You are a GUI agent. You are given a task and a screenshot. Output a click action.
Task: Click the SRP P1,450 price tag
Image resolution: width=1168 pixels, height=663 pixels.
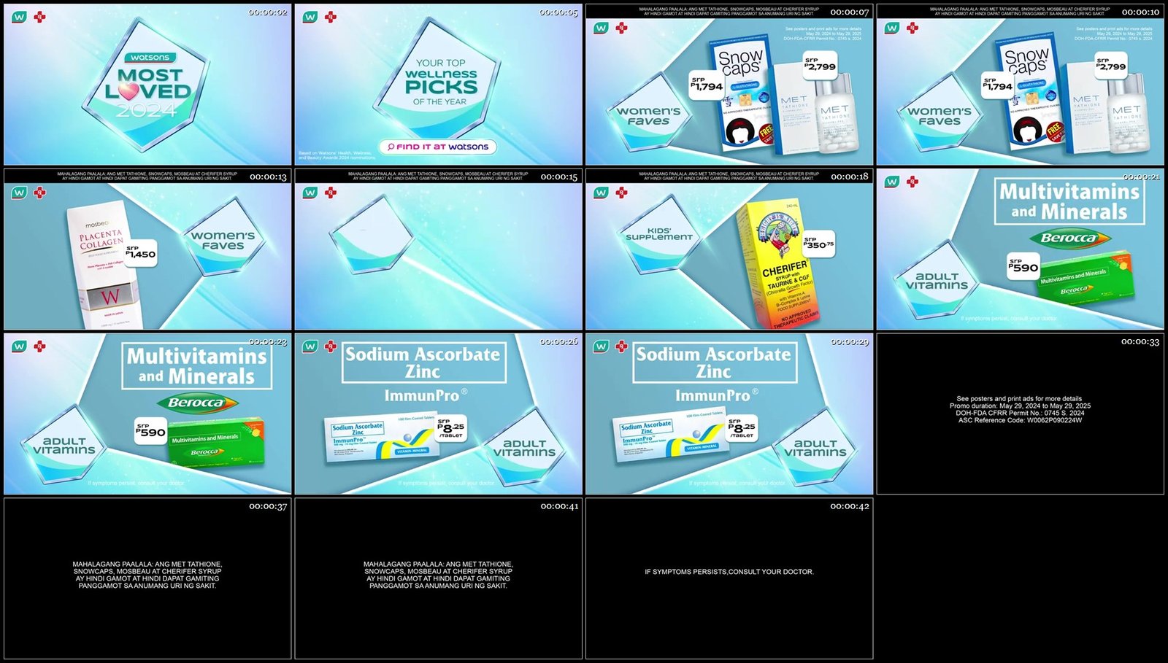pos(140,252)
